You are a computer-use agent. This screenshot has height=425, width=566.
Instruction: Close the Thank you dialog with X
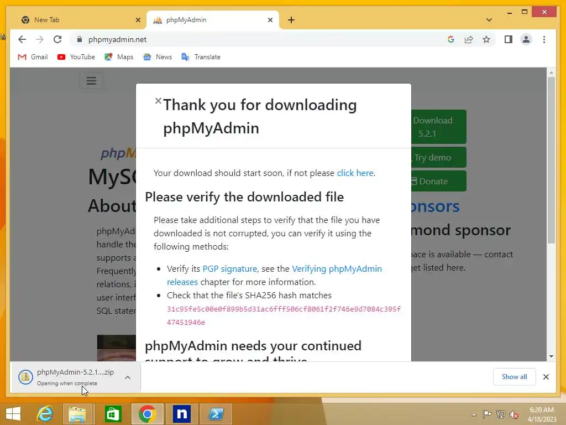tap(158, 101)
